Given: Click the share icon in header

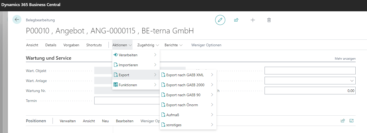Looking at the screenshot, I should coord(236,20).
